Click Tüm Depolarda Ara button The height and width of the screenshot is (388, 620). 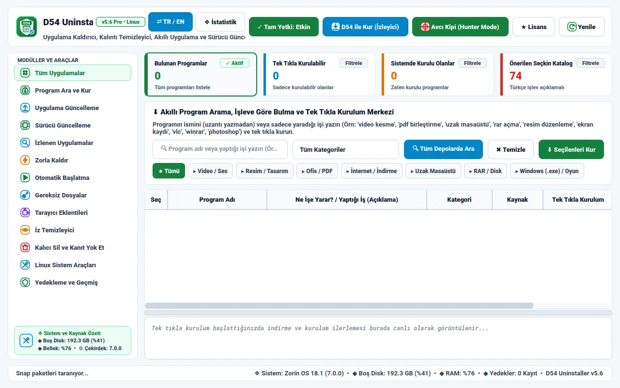(x=443, y=149)
